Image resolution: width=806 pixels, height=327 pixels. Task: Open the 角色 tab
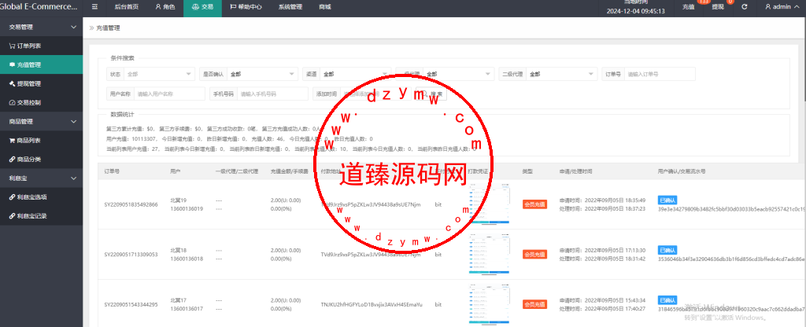(165, 7)
